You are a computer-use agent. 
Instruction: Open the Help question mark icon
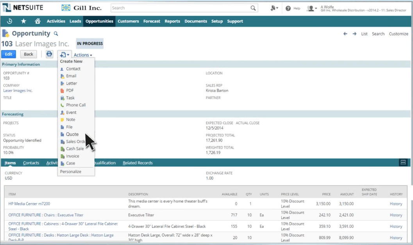coord(288,8)
